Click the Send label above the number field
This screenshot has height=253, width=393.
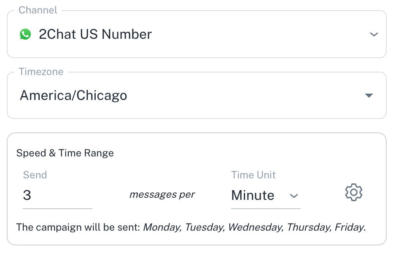[35, 175]
